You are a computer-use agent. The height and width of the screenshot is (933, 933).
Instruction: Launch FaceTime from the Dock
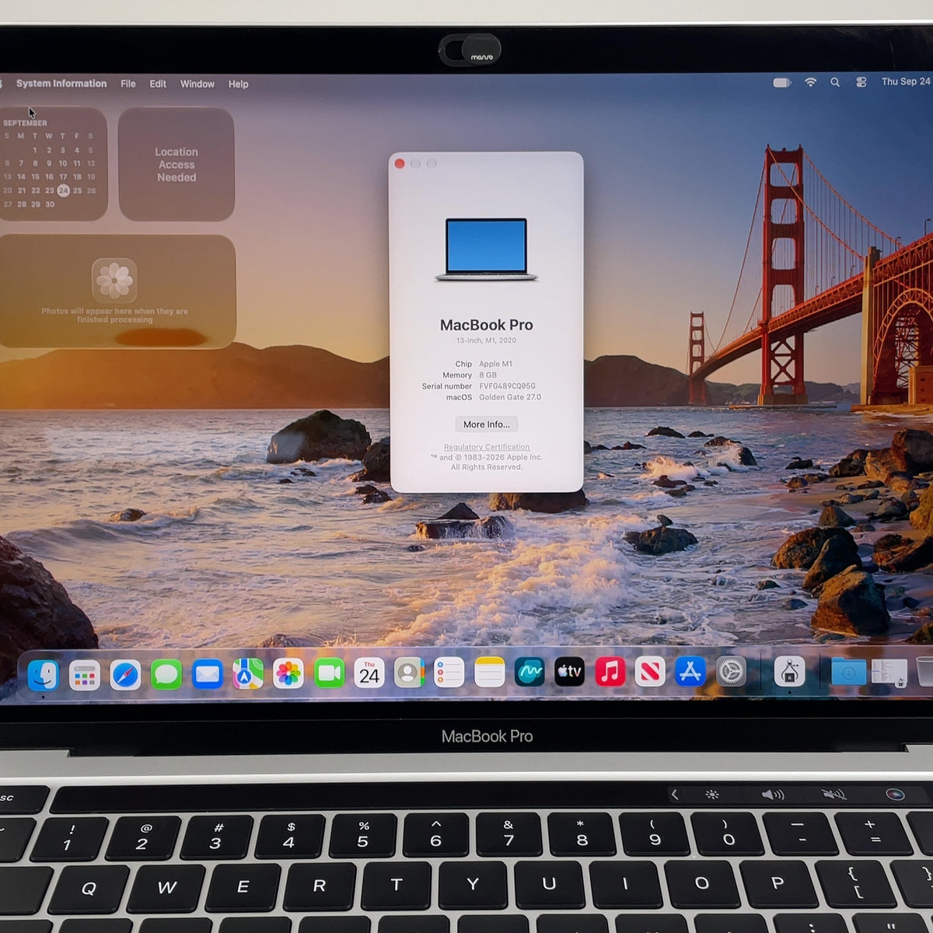pyautogui.click(x=329, y=673)
